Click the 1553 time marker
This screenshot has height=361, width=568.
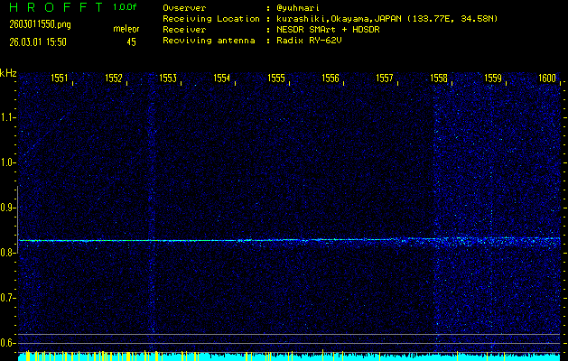pyautogui.click(x=168, y=79)
